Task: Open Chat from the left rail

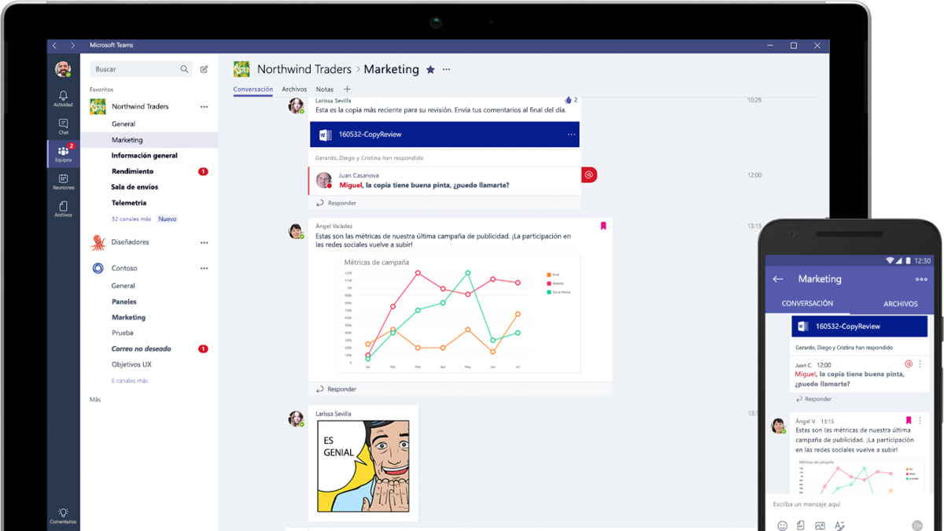Action: 63,126
